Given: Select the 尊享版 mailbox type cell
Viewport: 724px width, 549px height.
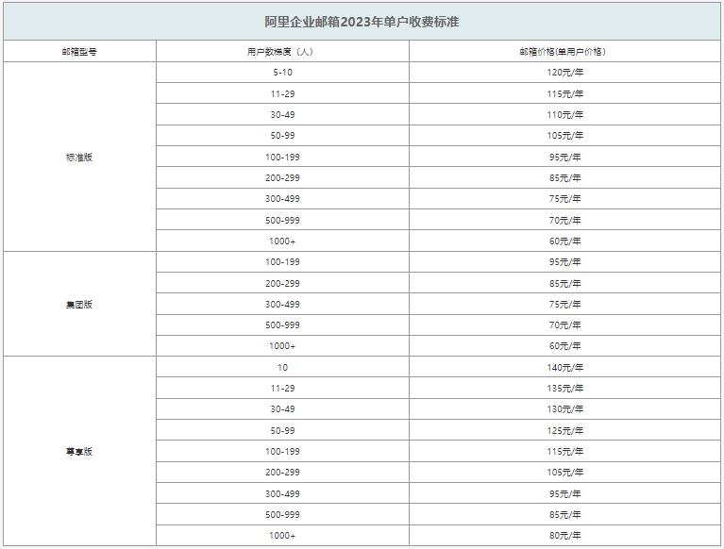Looking at the screenshot, I should (x=79, y=451).
